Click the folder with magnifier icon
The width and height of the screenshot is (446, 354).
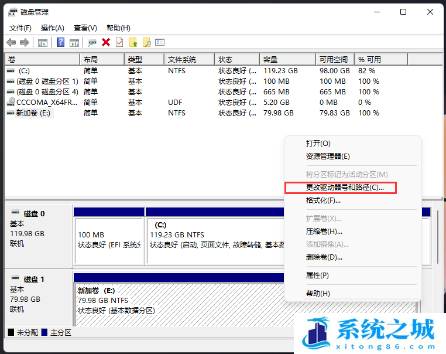[x=147, y=42]
